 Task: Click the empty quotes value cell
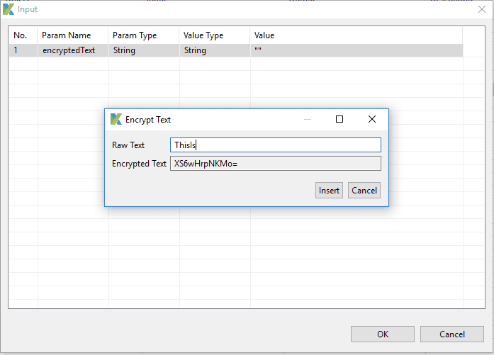click(x=357, y=50)
